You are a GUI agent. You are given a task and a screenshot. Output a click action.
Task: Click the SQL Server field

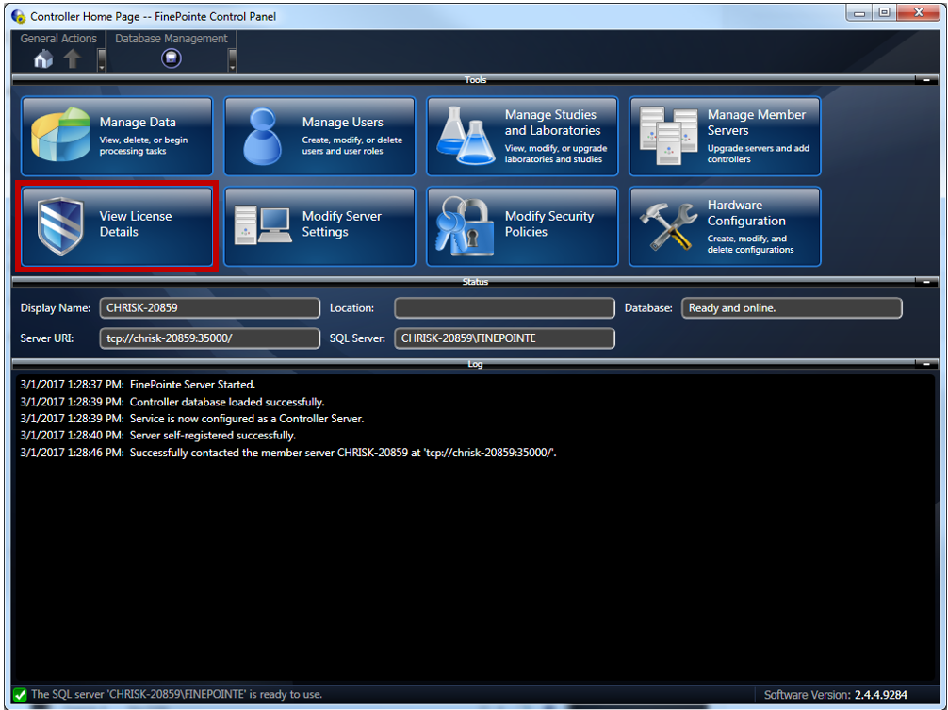coord(504,338)
